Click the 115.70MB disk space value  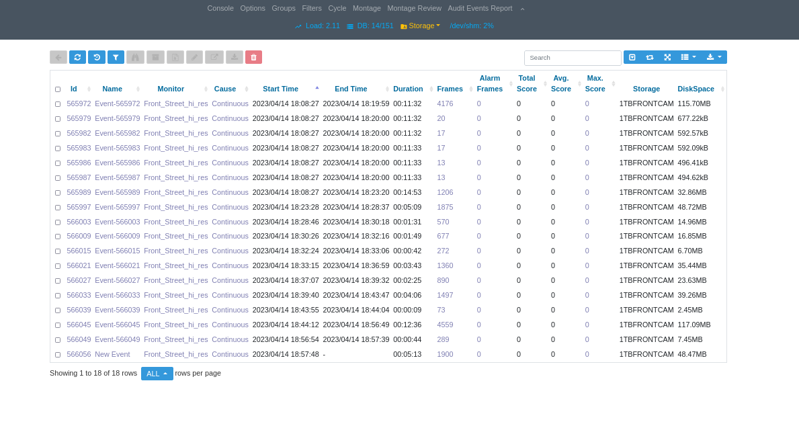pos(694,103)
